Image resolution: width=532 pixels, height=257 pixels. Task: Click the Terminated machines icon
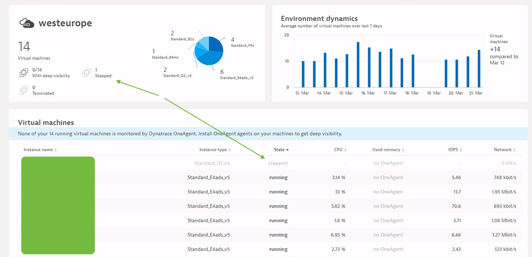click(23, 90)
